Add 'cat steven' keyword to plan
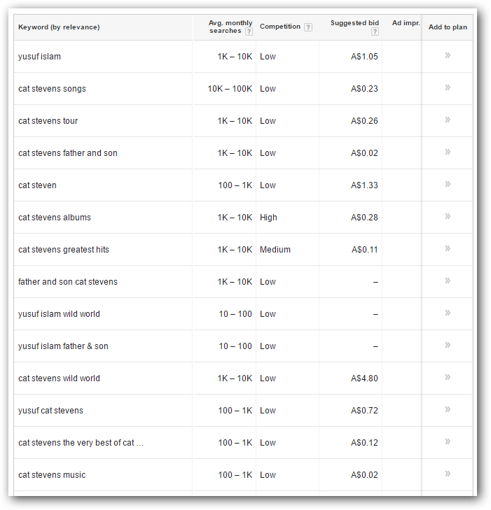The image size is (491, 510). (448, 184)
